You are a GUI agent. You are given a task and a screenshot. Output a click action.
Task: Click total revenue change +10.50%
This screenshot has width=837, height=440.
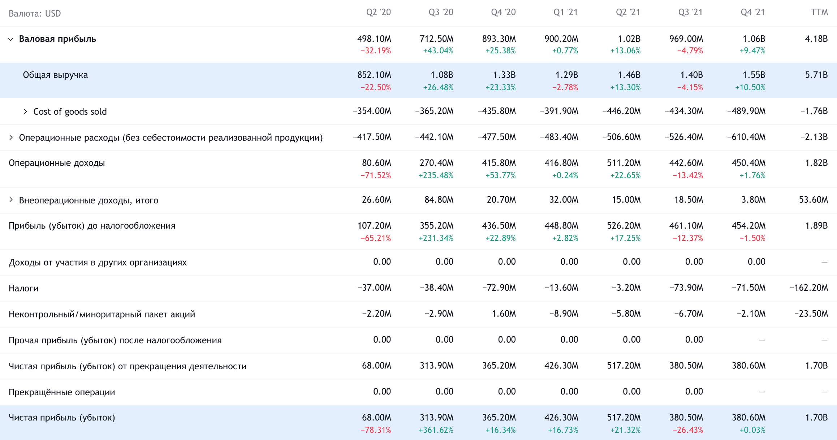coord(750,88)
